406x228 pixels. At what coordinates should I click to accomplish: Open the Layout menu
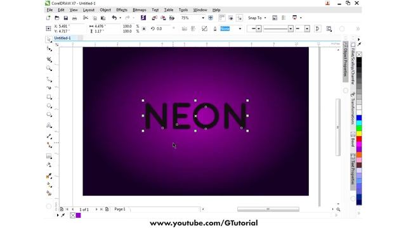[x=89, y=10]
